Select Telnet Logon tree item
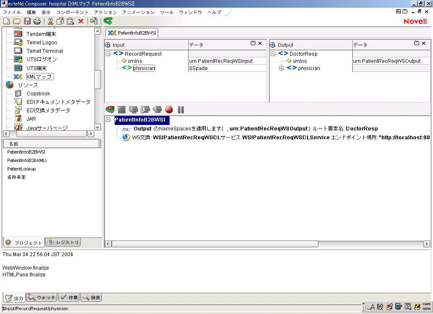433x314 pixels. click(x=42, y=43)
